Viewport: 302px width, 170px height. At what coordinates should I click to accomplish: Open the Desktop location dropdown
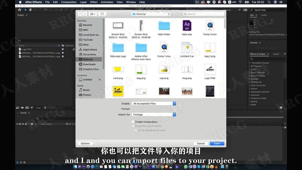pyautogui.click(x=151, y=14)
